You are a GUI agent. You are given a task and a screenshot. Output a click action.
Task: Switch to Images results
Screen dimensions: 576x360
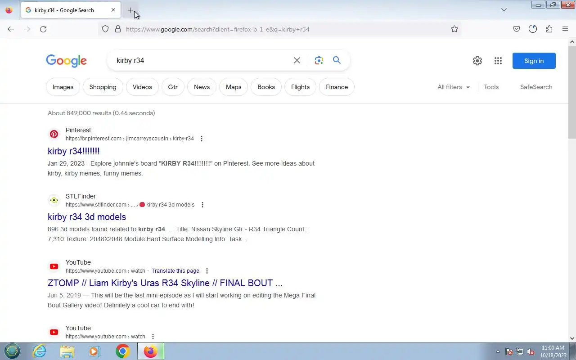tap(63, 87)
